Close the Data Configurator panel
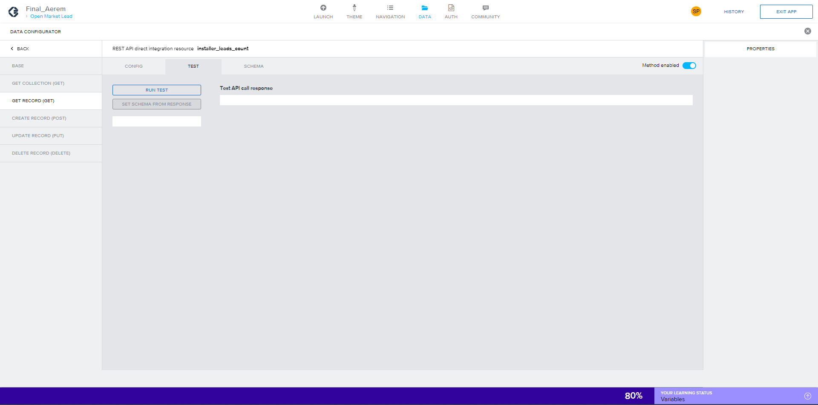This screenshot has height=405, width=818. coord(807,31)
